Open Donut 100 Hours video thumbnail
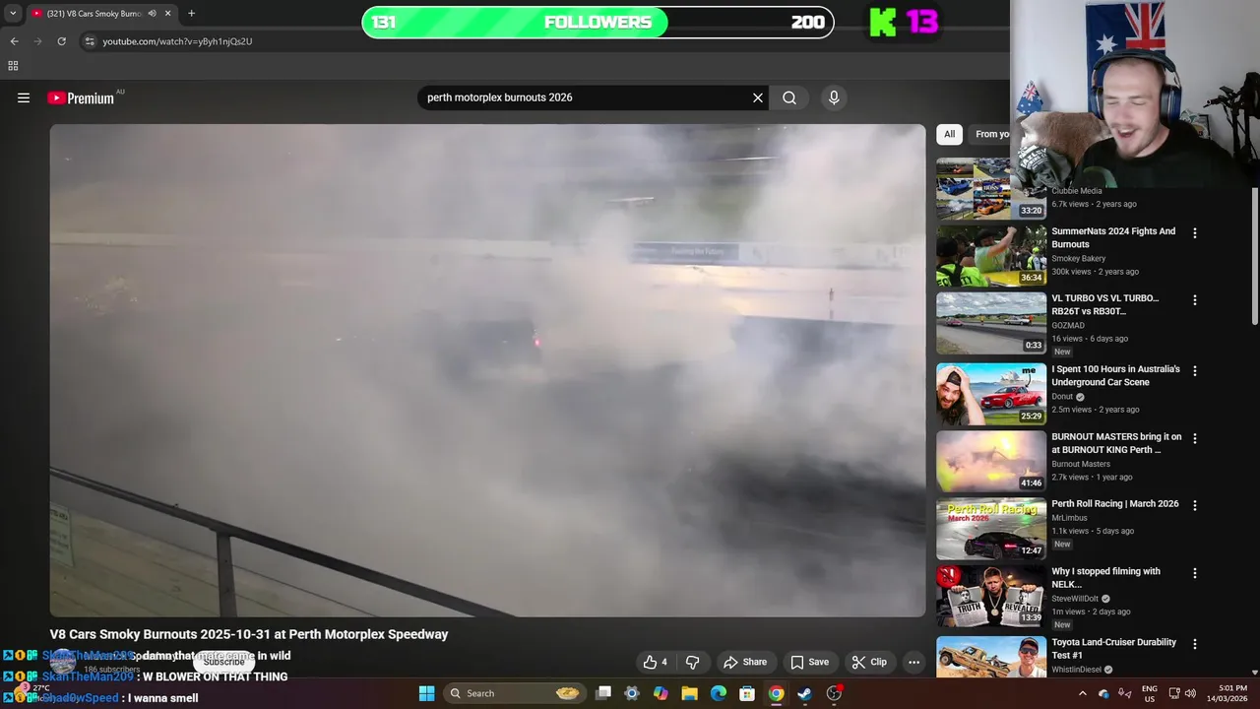 point(991,394)
